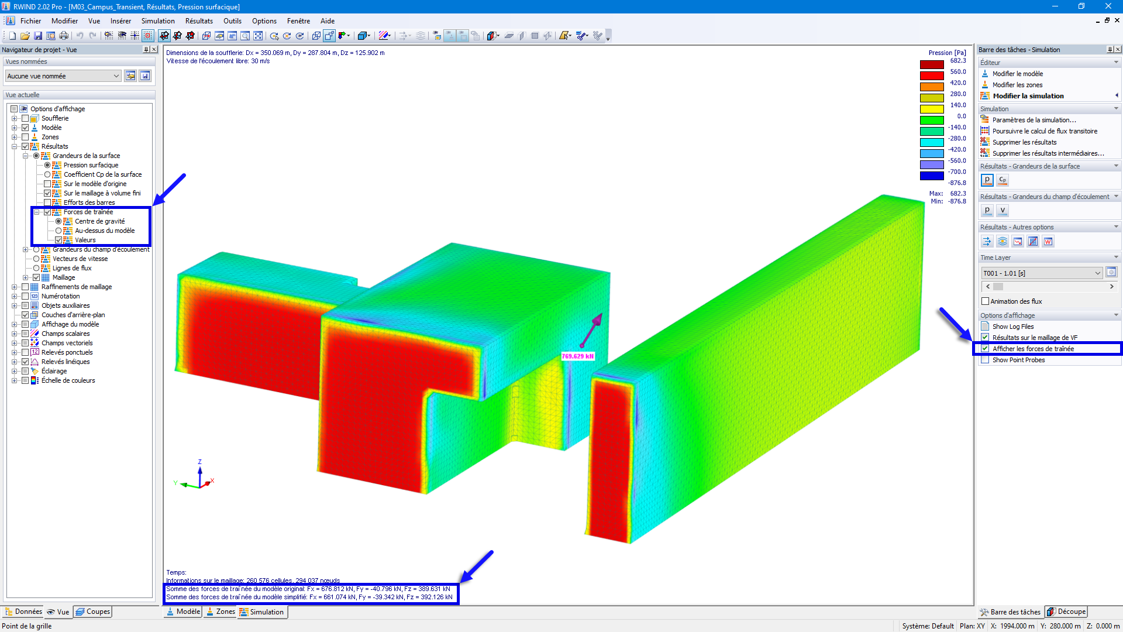The width and height of the screenshot is (1123, 632).
Task: Select Au-dessus du modèle radio button
Action: point(58,231)
